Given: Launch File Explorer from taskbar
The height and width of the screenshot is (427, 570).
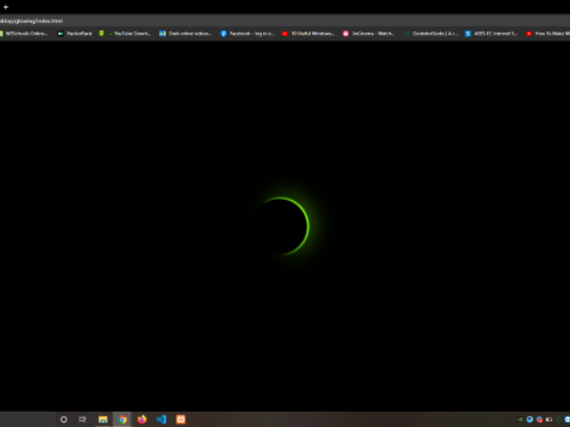Looking at the screenshot, I should pos(103,419).
